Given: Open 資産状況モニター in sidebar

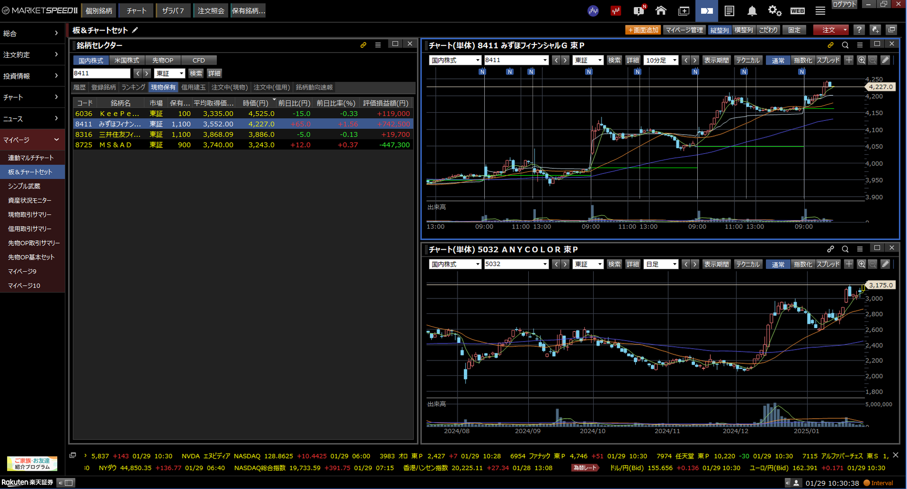Looking at the screenshot, I should (30, 201).
